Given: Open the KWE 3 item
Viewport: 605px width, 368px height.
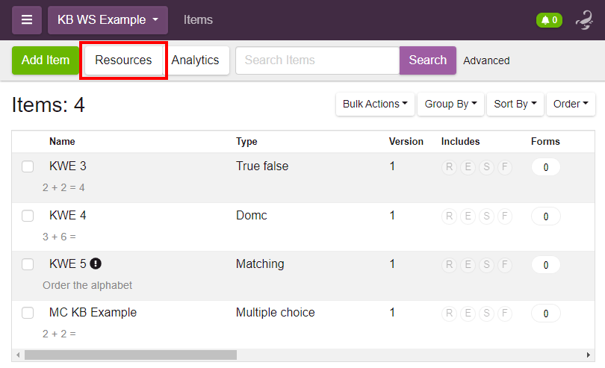Looking at the screenshot, I should (67, 166).
